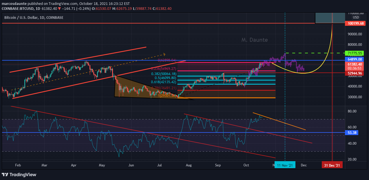Click the Mar label on time axis
The image size is (369, 180).
[44, 165]
